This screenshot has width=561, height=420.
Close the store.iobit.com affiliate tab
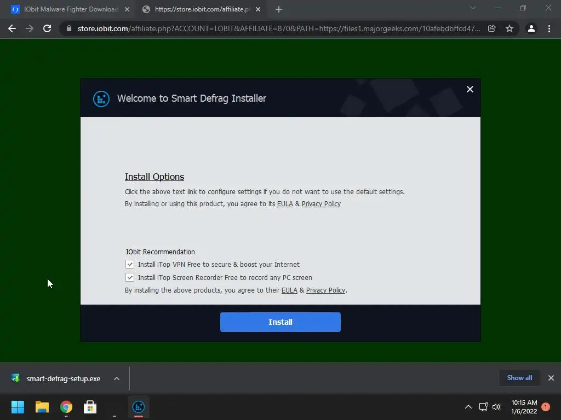[258, 10]
